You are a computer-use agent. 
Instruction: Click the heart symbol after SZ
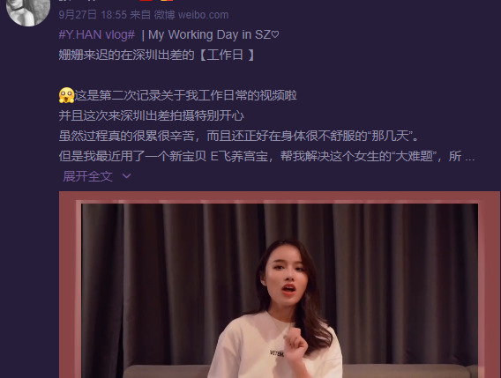(x=275, y=34)
